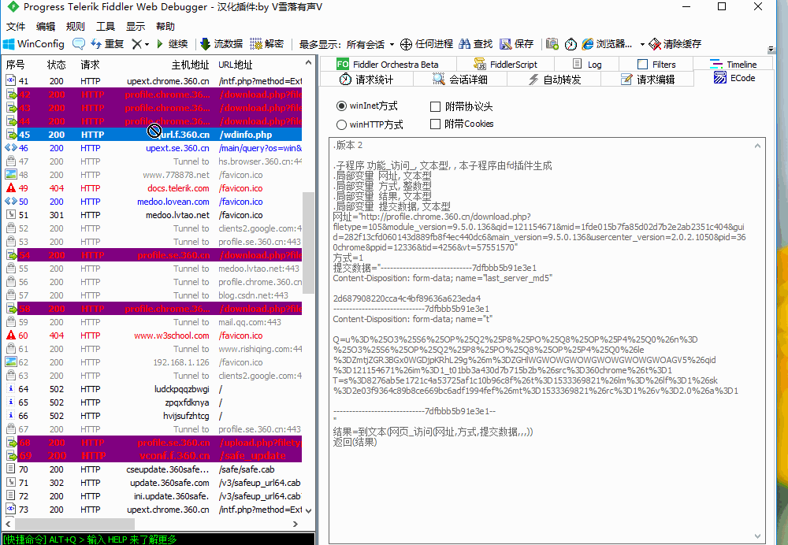This screenshot has width=788, height=545.
Task: Click the 查找 binoculars icon
Action: [x=464, y=44]
